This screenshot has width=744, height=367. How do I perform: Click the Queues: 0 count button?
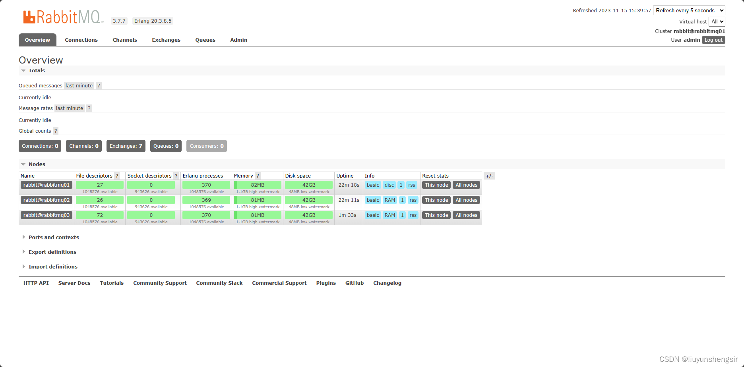[166, 146]
